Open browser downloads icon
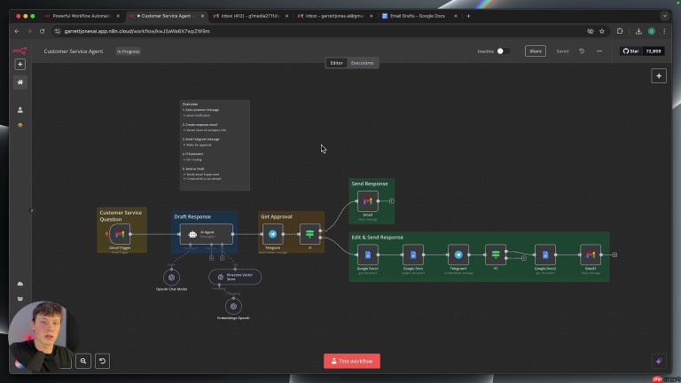 click(x=638, y=31)
